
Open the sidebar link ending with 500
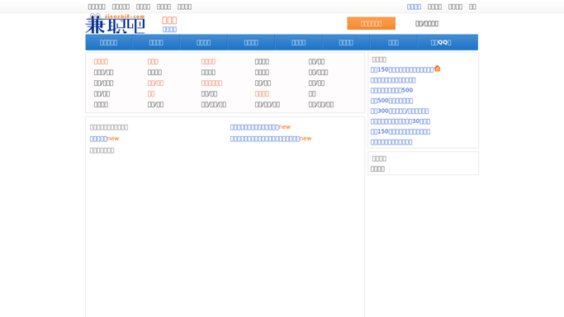[391, 90]
